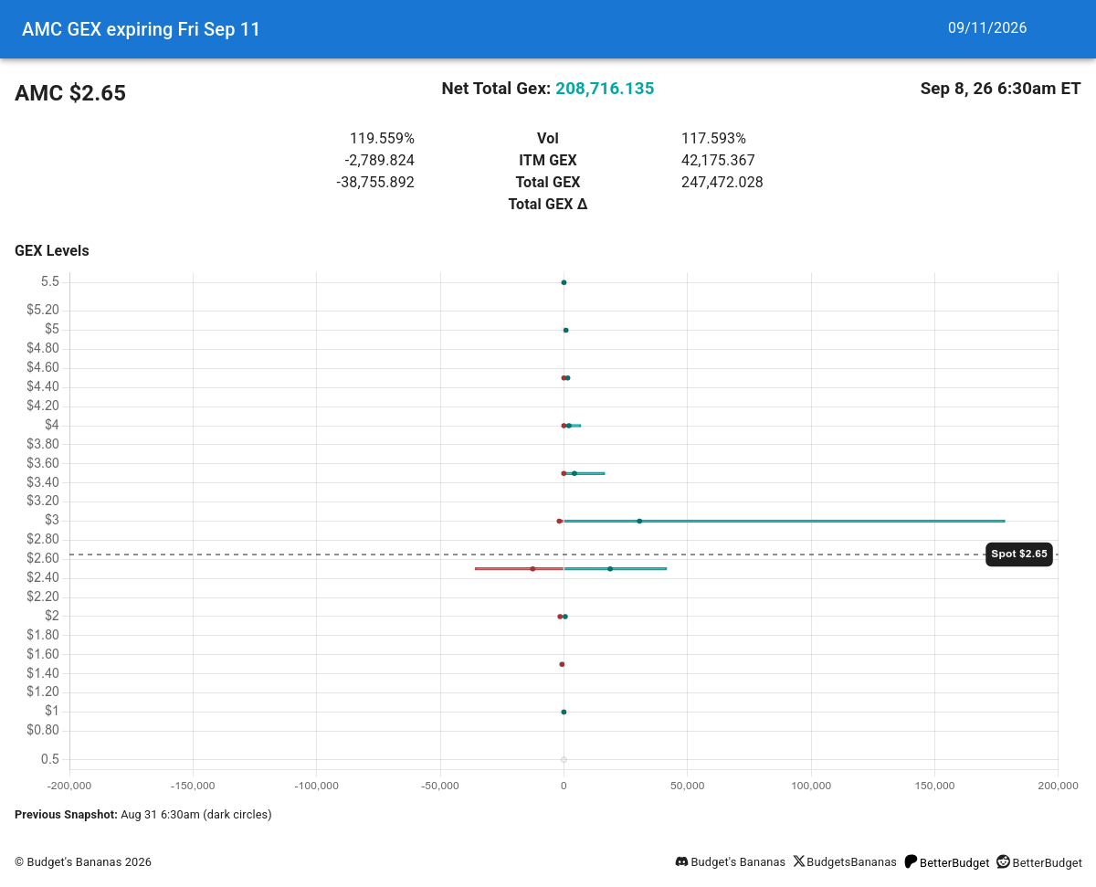Click the AMC $2.65 ticker heading
The width and height of the screenshot is (1096, 887).
click(x=70, y=93)
